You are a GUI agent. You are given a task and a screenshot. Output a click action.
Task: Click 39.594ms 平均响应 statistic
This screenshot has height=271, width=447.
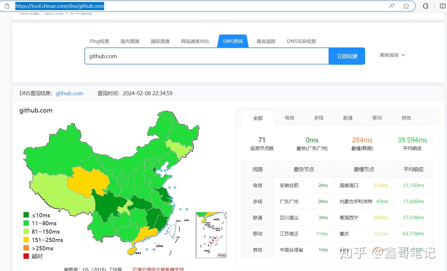click(x=412, y=144)
